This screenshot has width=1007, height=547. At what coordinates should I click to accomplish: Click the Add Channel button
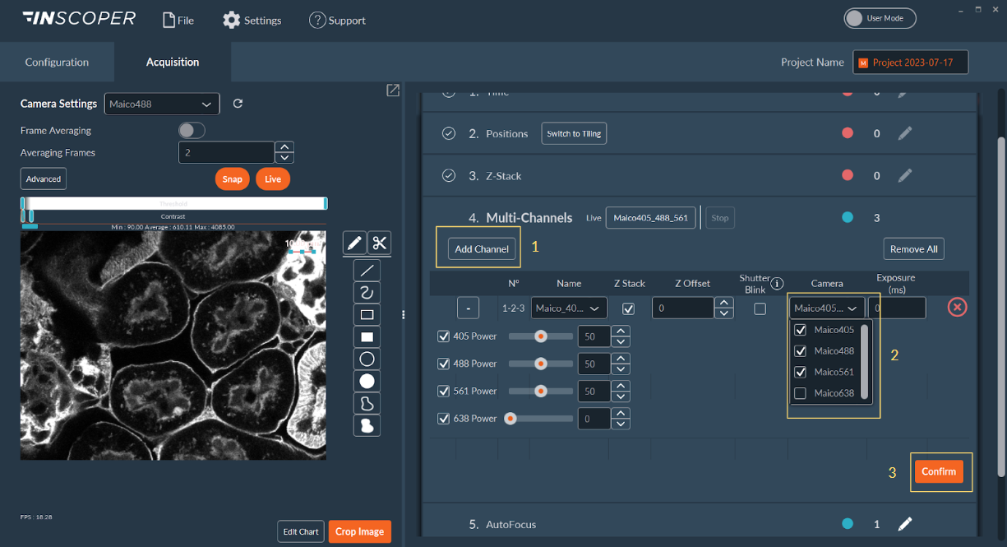[482, 249]
